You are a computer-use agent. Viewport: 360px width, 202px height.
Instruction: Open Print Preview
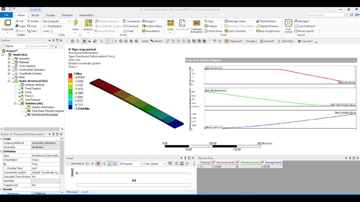point(266,21)
